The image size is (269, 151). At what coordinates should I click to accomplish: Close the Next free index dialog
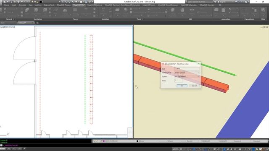pos(199,64)
